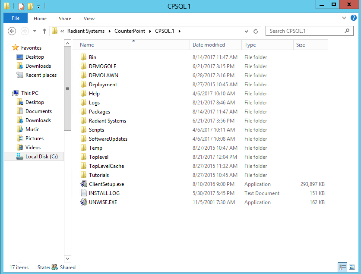Select the UNWISE.EXE application icon
The width and height of the screenshot is (361, 274).
[x=84, y=202]
